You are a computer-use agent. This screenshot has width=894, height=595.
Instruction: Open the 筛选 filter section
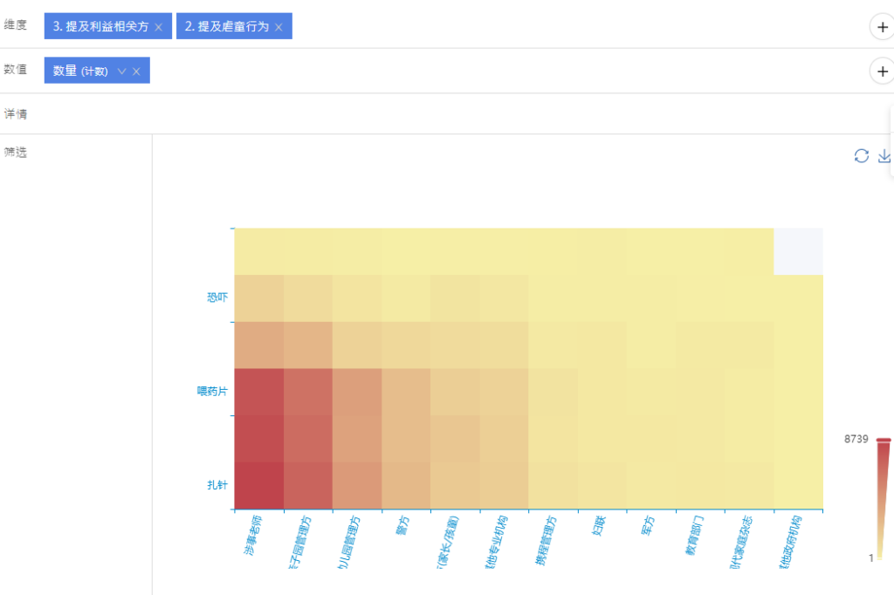click(16, 152)
